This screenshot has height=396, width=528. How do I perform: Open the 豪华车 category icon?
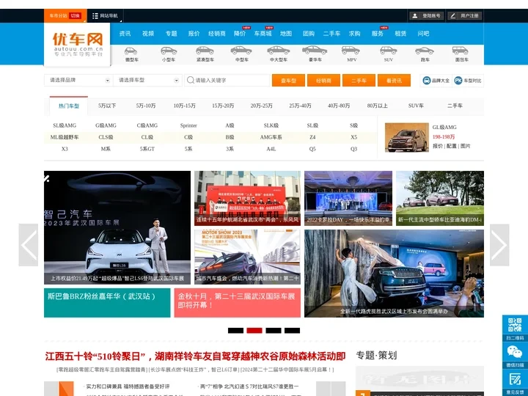[315, 51]
